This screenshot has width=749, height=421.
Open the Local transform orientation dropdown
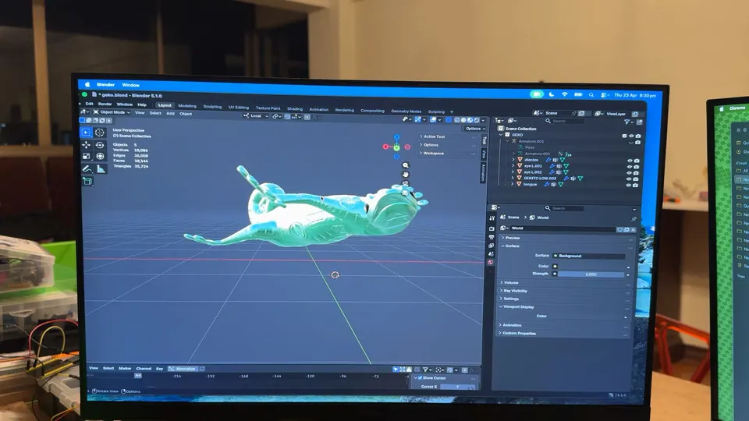256,115
